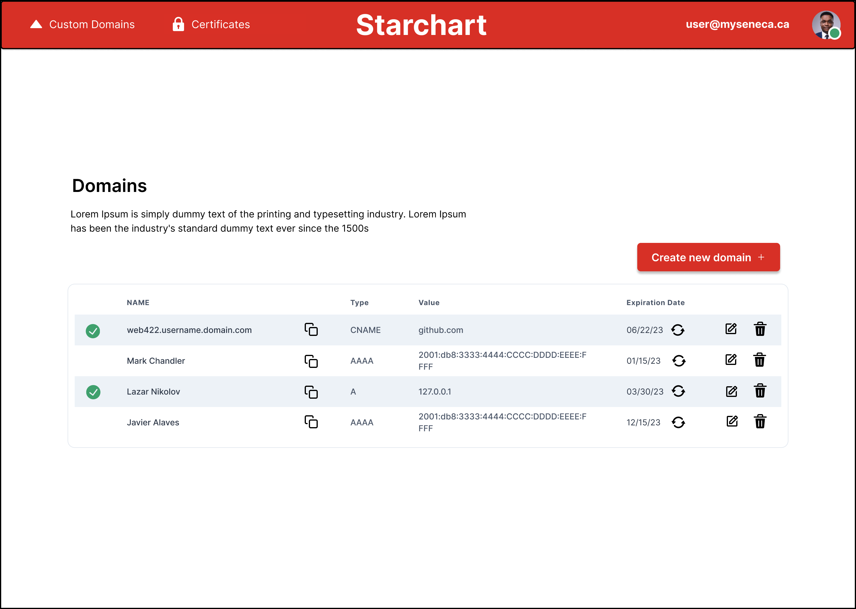The image size is (856, 609).
Task: Toggle green checkmark on web422.username.domain.com row
Action: coord(93,331)
